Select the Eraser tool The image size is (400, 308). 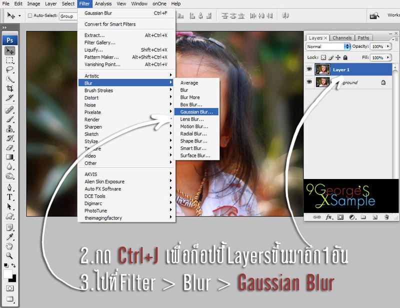(x=9, y=147)
